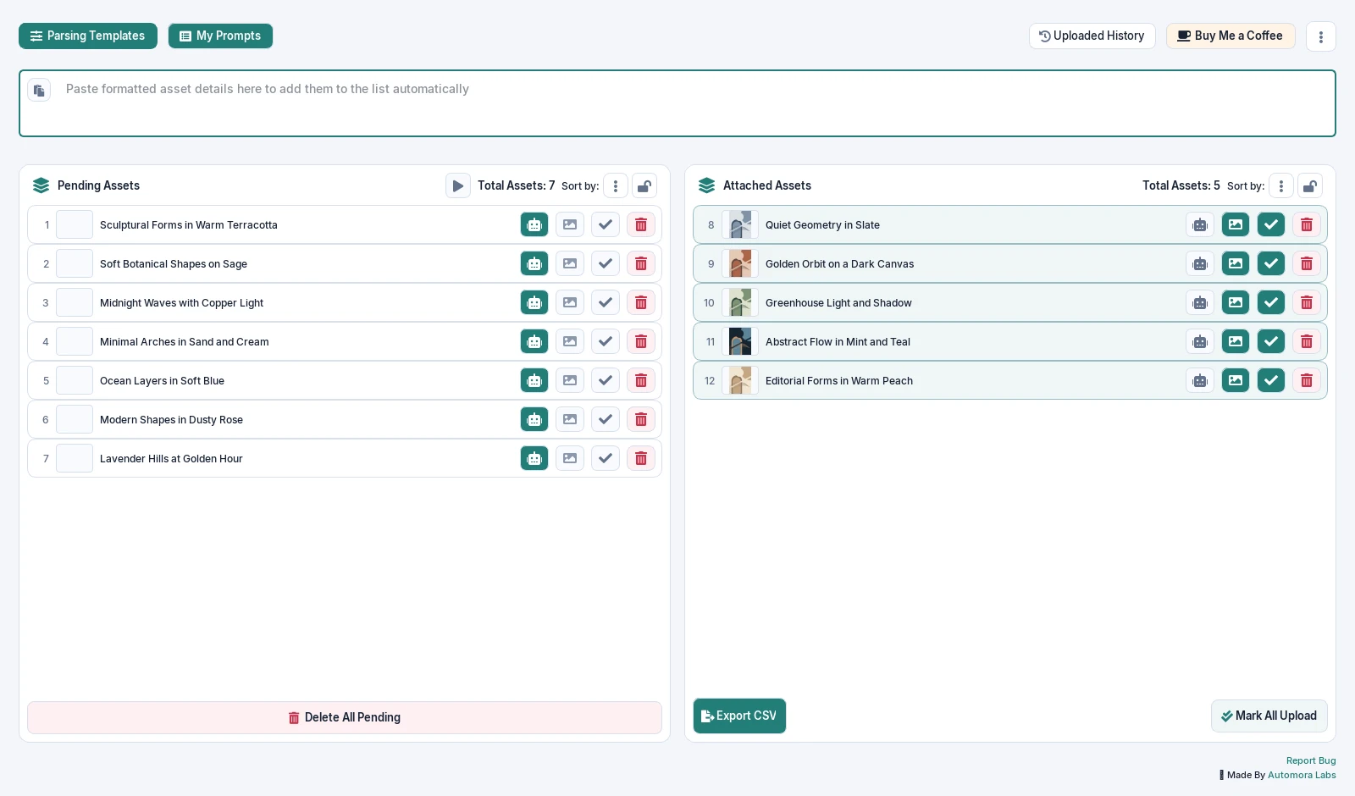Delete Sculptural Forms in Warm Terracotta row
The height and width of the screenshot is (796, 1355).
[x=641, y=224]
